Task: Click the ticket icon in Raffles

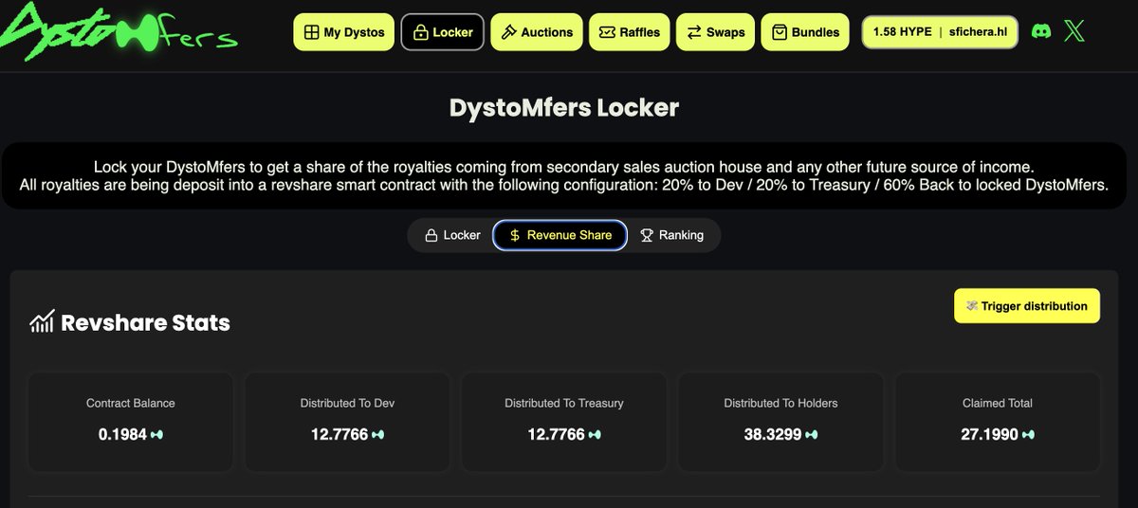Action: (x=607, y=32)
